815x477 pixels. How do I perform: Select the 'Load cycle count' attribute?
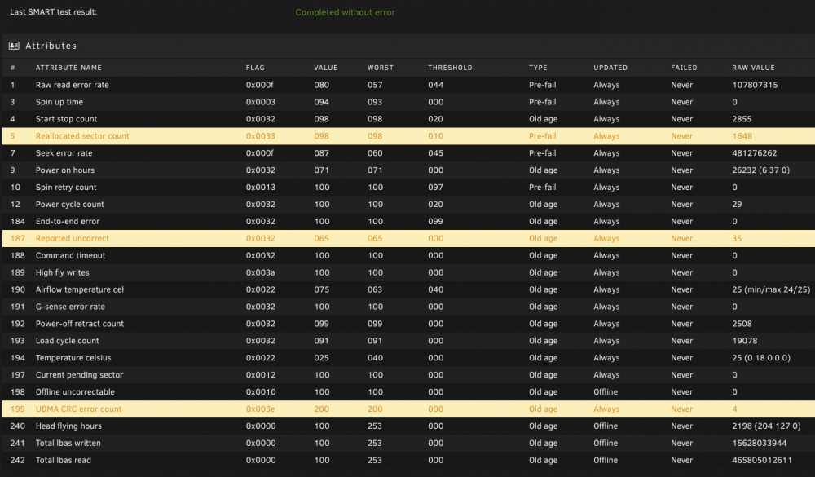point(67,341)
